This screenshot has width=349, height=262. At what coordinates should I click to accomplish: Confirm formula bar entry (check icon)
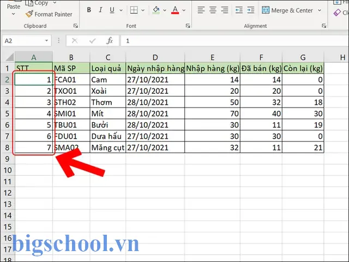click(x=92, y=41)
